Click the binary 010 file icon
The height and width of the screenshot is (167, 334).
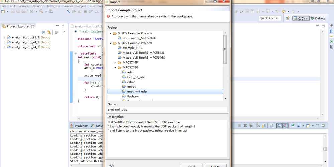point(51,11)
